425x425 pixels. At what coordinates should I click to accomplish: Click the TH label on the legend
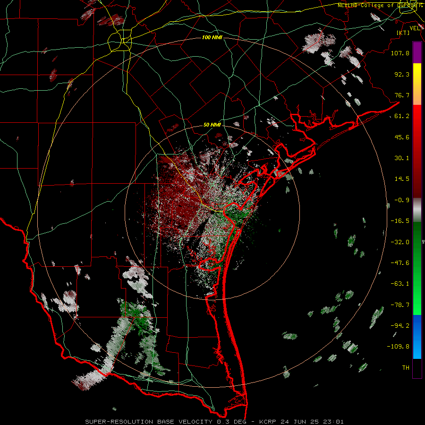coord(406,368)
